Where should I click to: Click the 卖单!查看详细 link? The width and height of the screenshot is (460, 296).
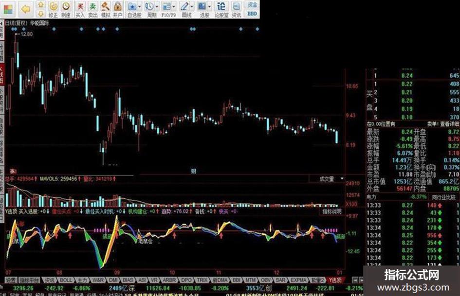coord(443,124)
